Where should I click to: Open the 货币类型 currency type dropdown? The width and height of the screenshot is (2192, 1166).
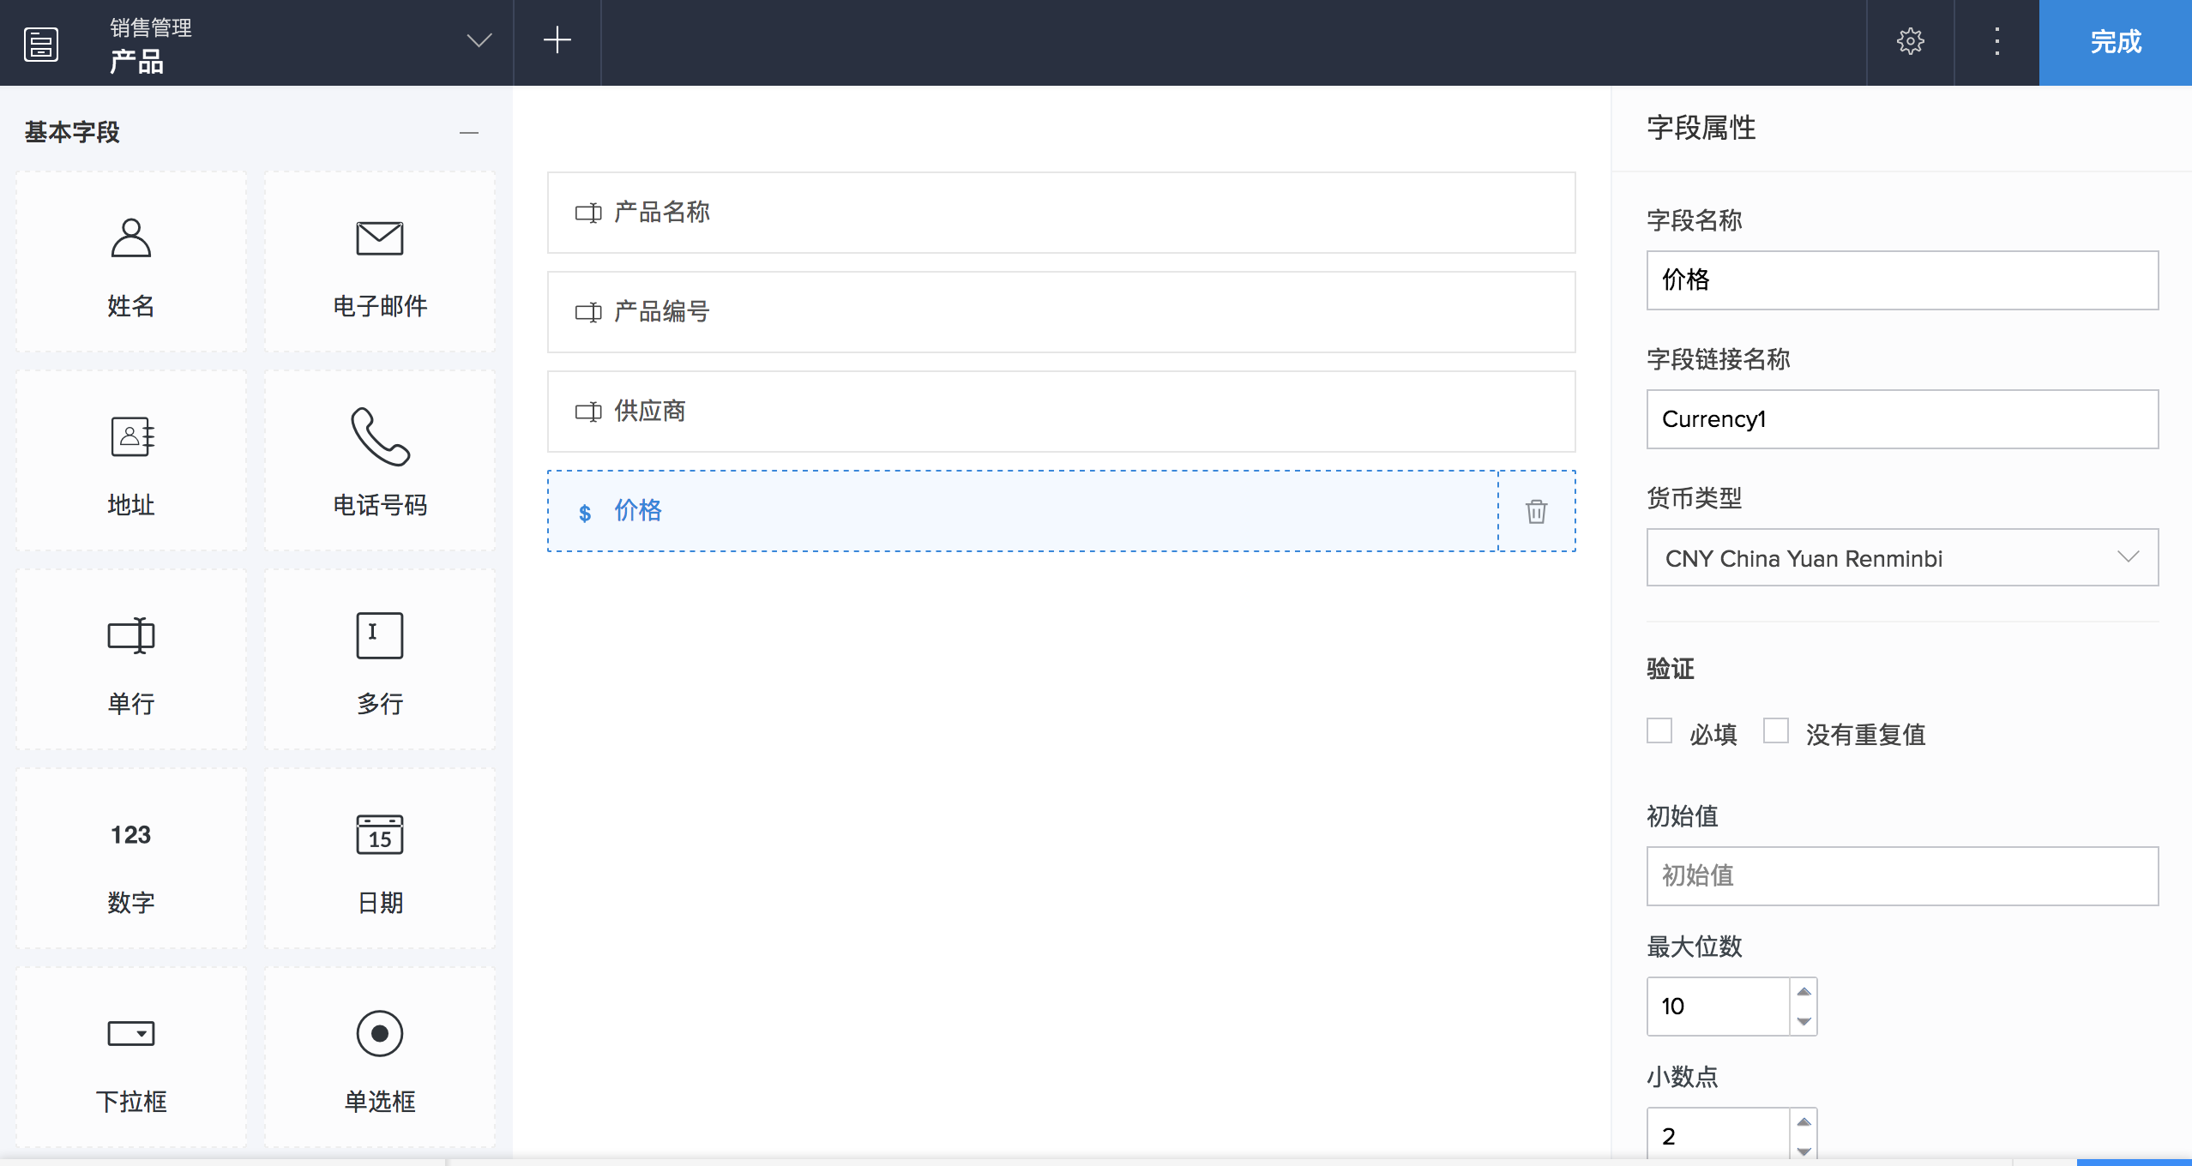click(x=1901, y=558)
